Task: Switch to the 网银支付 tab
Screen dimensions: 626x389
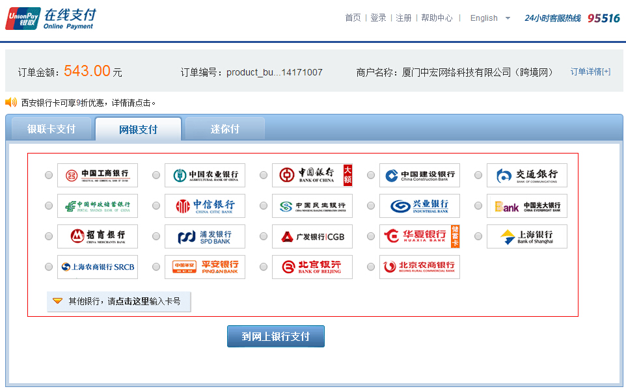Action: pyautogui.click(x=138, y=129)
